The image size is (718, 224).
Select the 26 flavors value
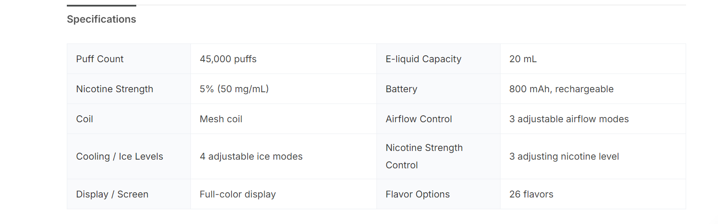tap(531, 194)
